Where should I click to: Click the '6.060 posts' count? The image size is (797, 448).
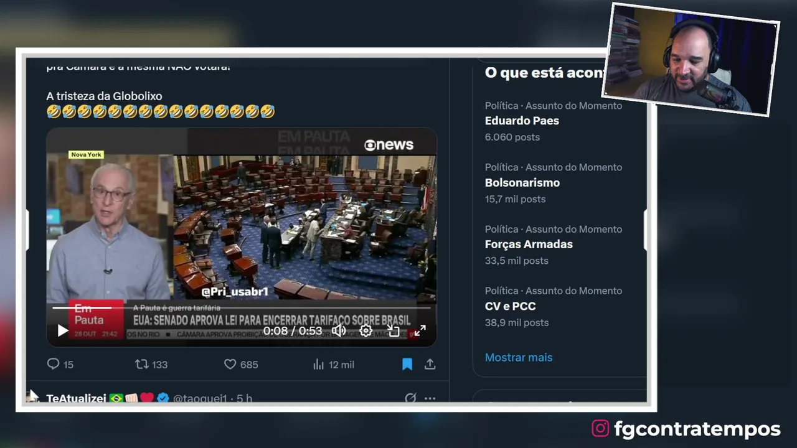(512, 137)
